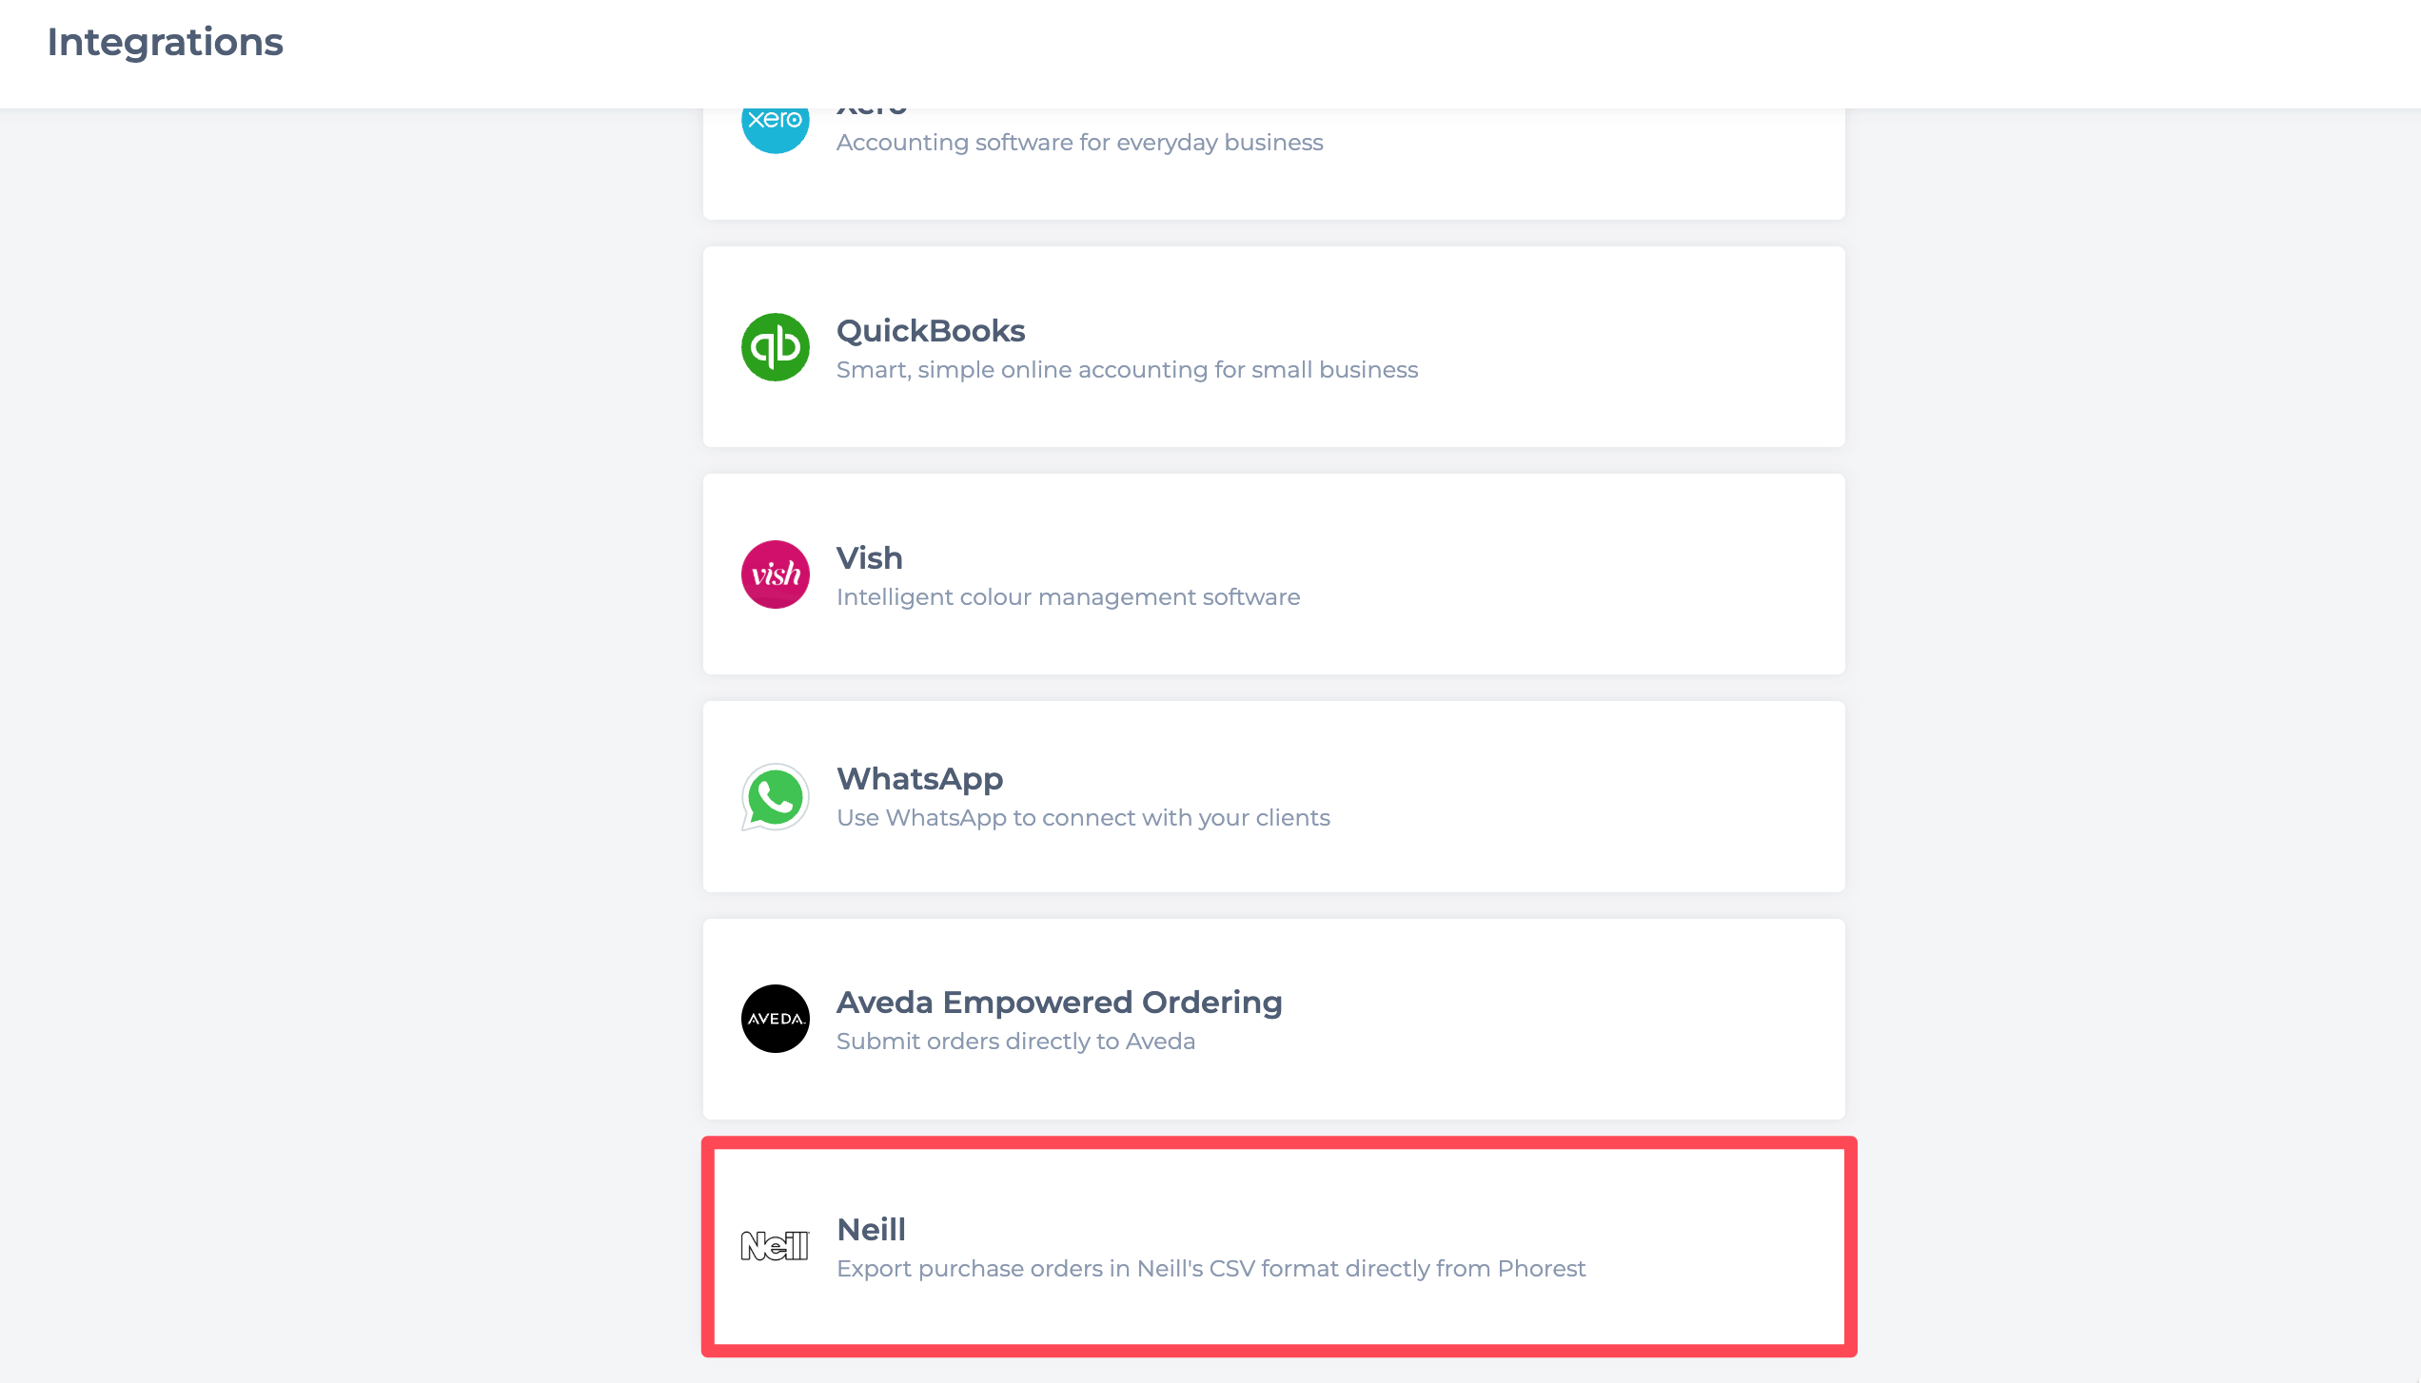Open Aveda Empowered Ordering title
Viewport: 2421px width, 1383px height.
(x=1059, y=1003)
